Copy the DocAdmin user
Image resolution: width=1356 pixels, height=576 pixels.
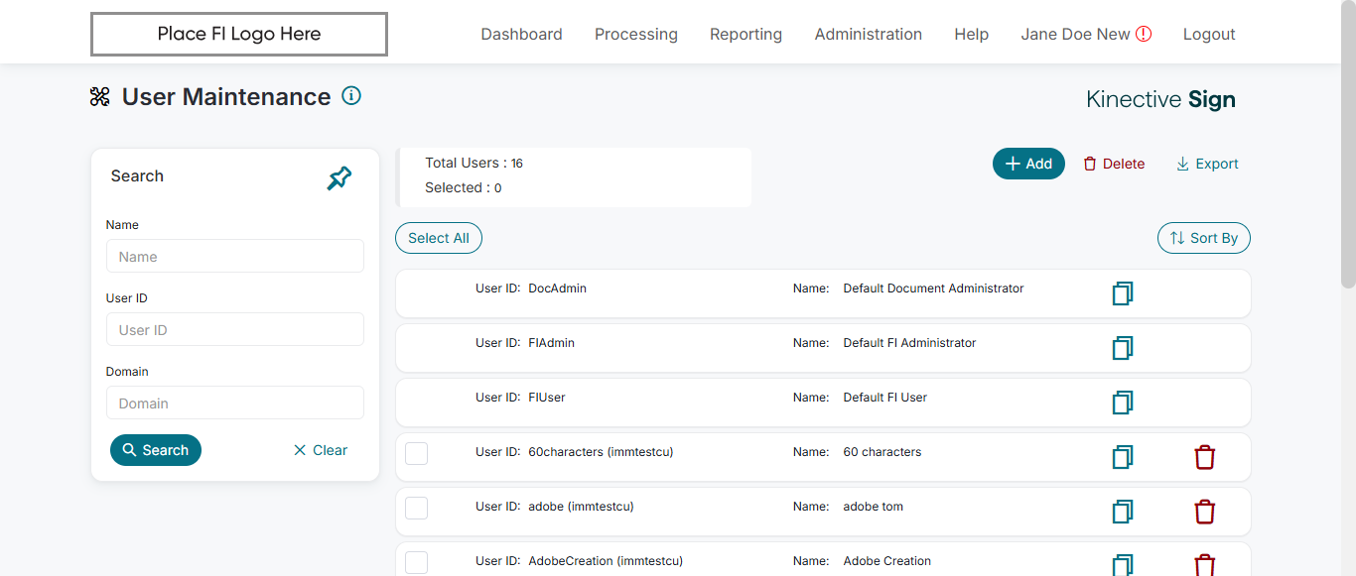1123,293
